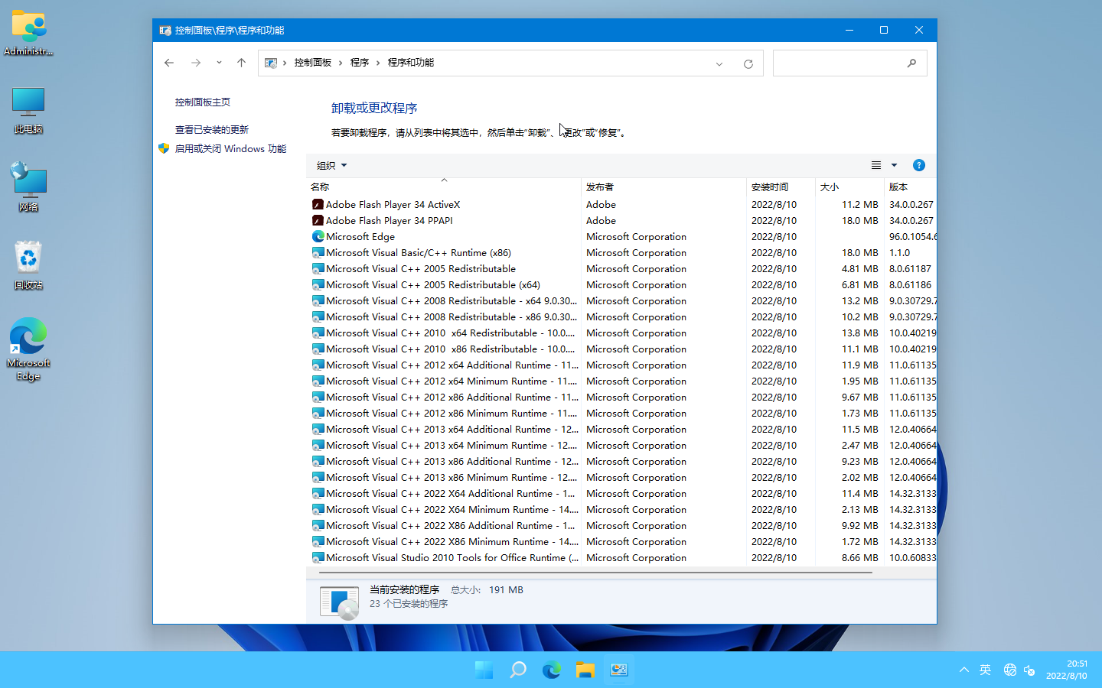Select Microsoft Visual C++ 2005 Redistributable row

click(x=621, y=269)
